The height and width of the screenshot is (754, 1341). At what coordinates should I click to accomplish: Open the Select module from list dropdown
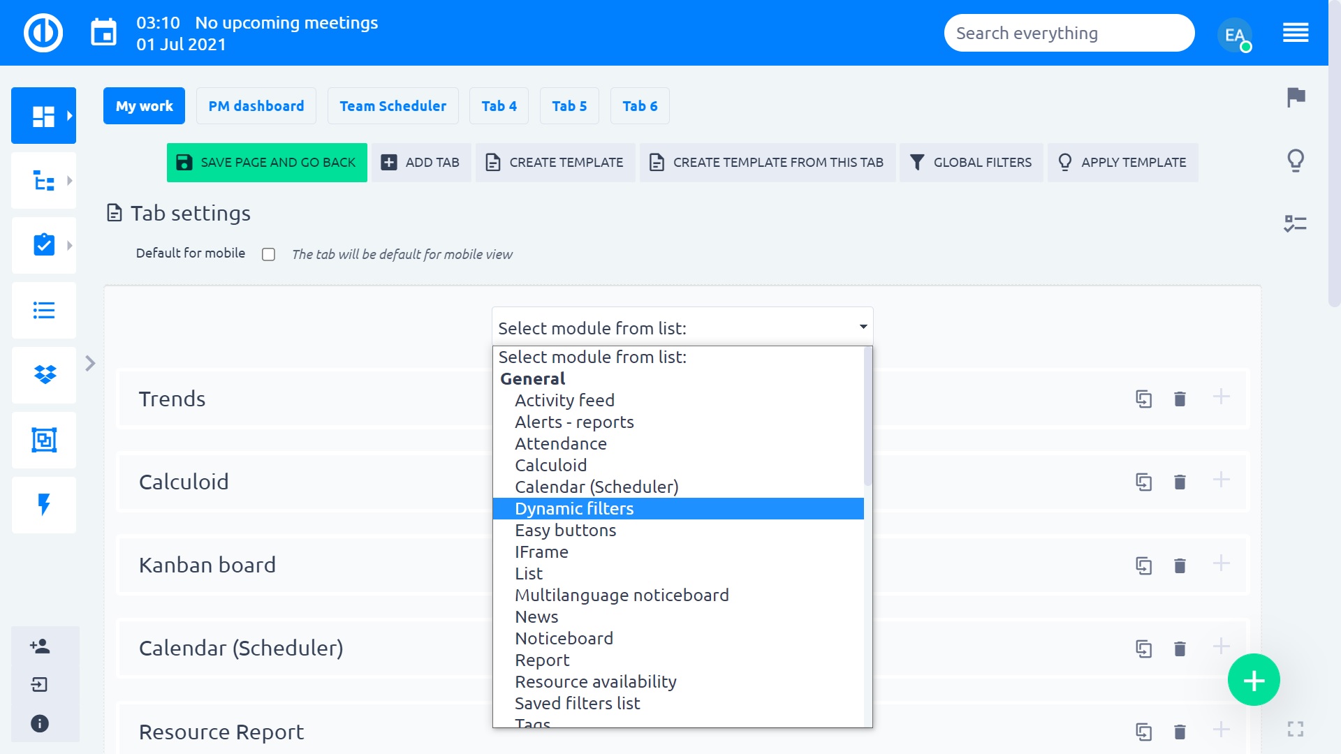tap(682, 327)
